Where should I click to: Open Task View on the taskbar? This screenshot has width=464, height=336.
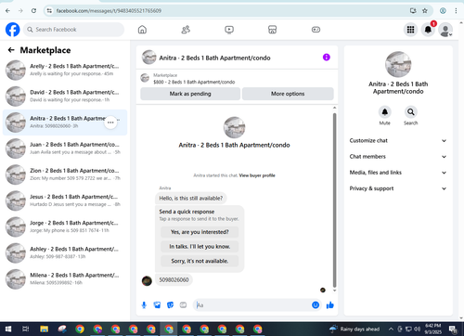(x=26, y=329)
